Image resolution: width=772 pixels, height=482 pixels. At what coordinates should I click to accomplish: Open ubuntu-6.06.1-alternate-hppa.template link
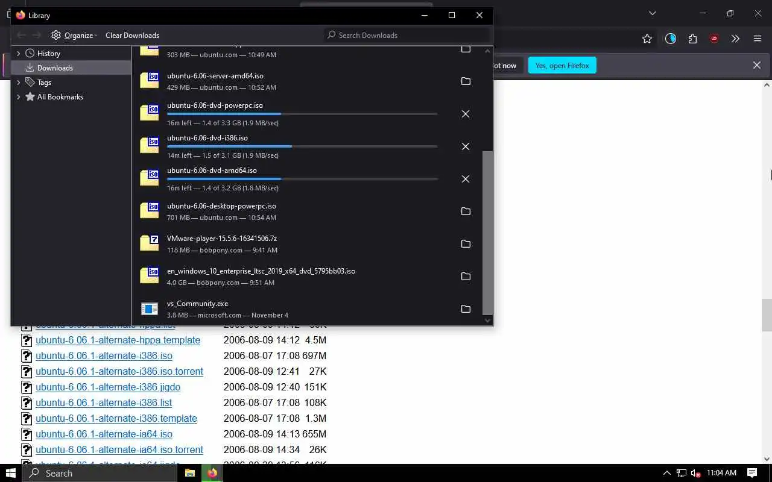118,340
